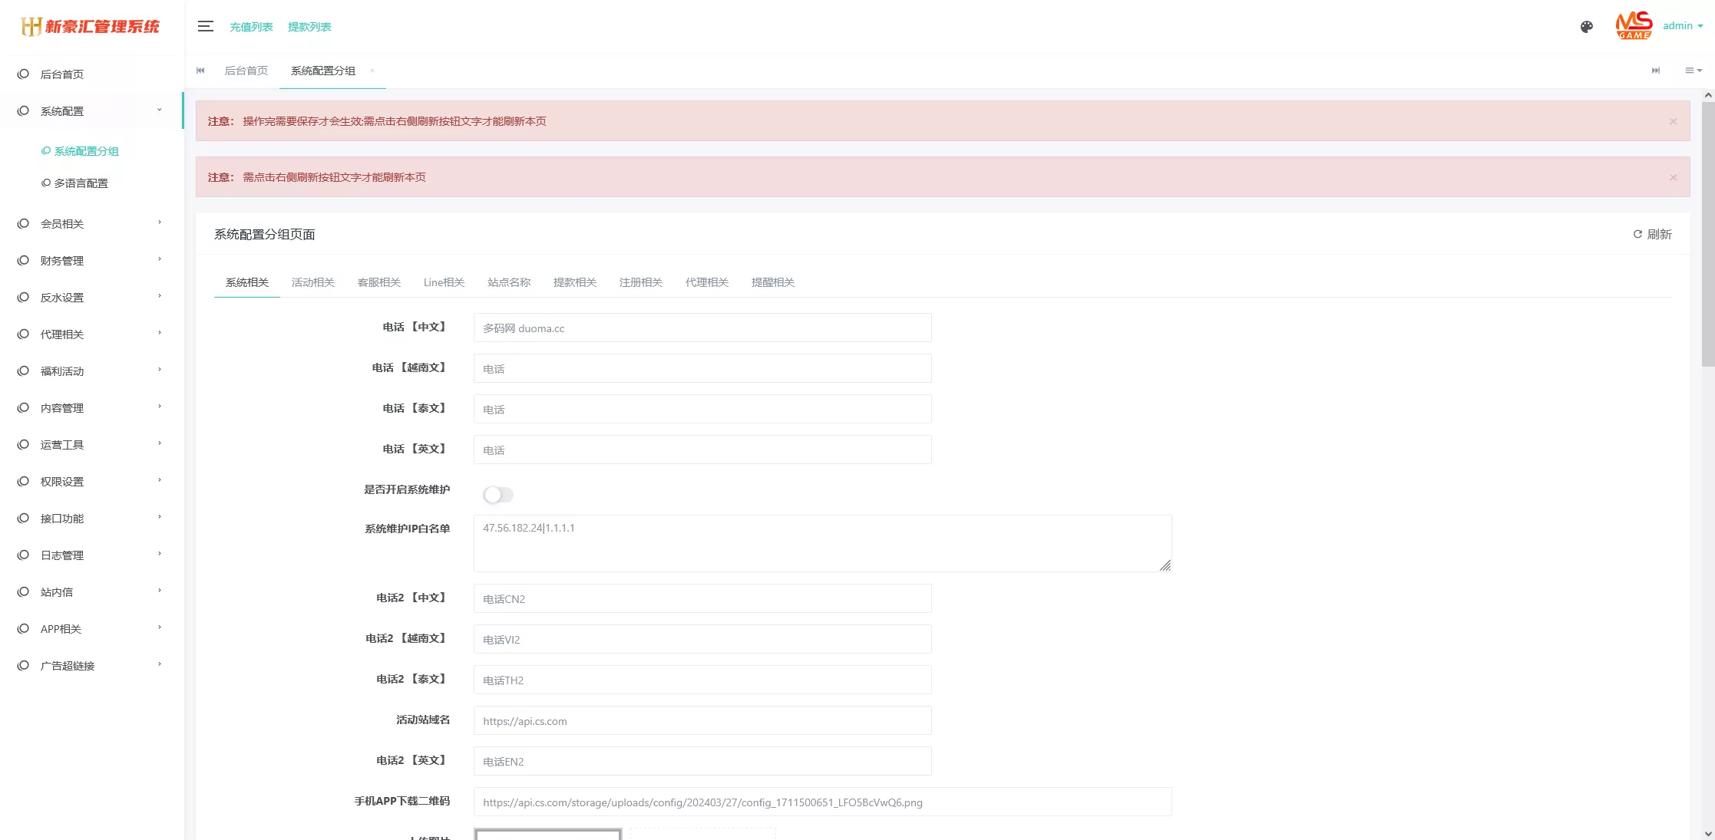Open the tab operations dropdown menu
Screen dimensions: 1715x840
click(1693, 71)
